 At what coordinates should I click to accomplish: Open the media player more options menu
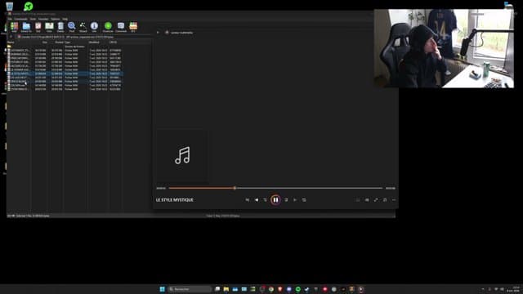(394, 200)
